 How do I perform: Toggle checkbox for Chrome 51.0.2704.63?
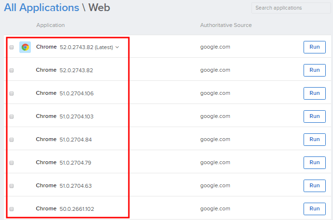click(12, 186)
